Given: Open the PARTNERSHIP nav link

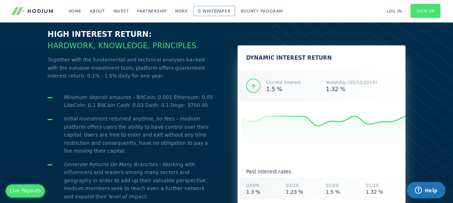Looking at the screenshot, I should click(152, 11).
